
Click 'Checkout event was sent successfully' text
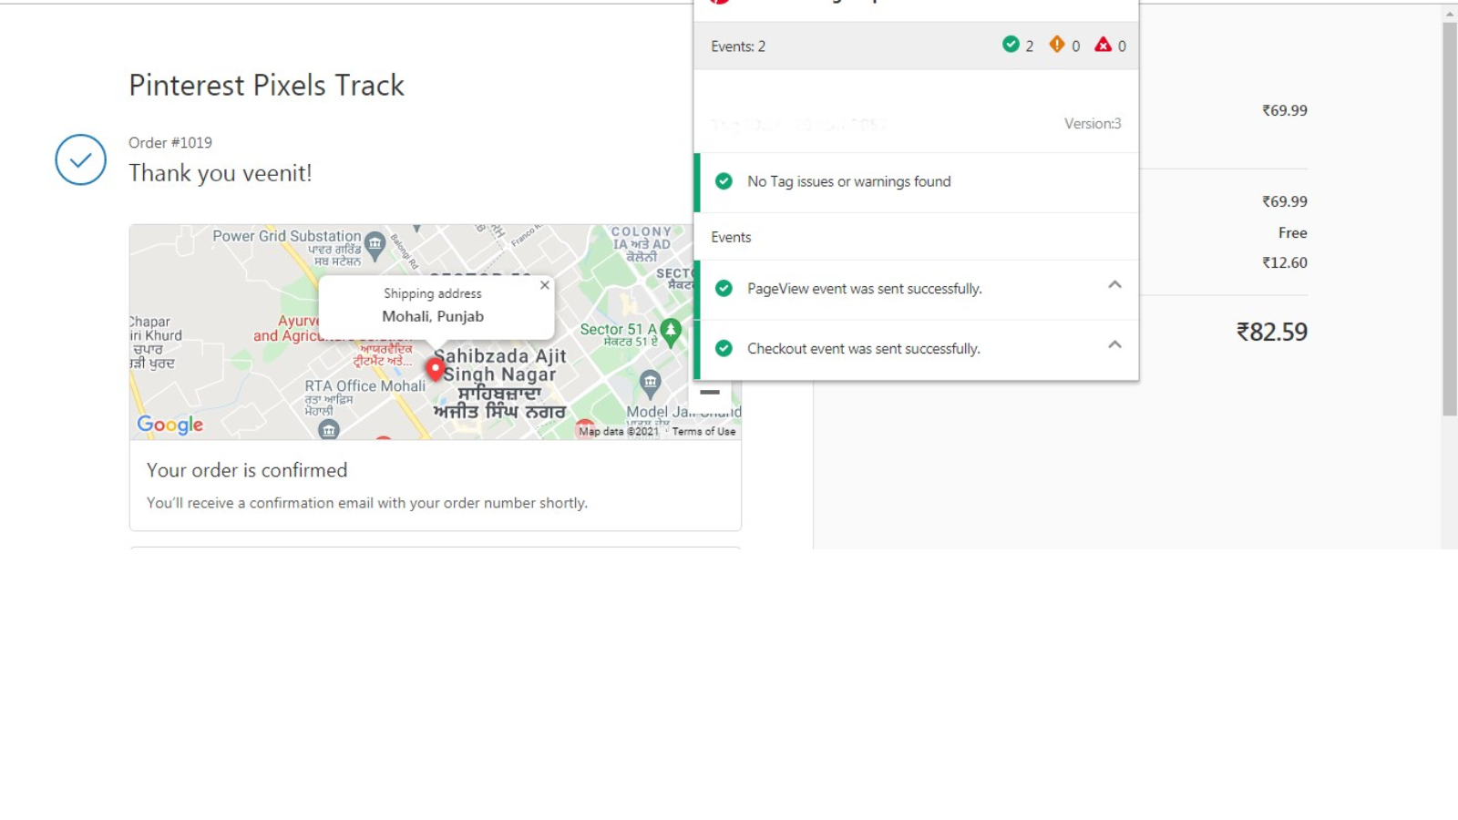pos(864,349)
